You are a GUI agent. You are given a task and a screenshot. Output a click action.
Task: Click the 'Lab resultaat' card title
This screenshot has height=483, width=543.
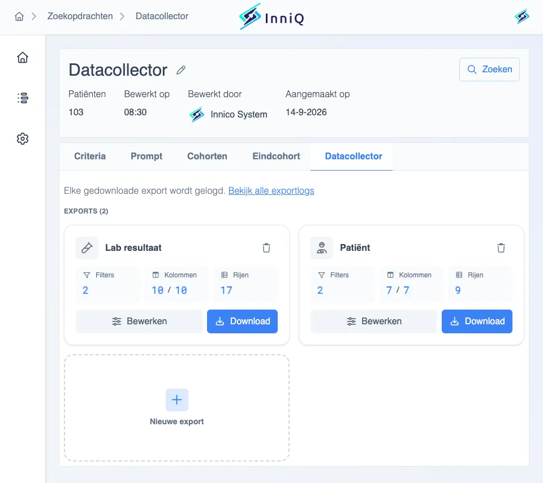pyautogui.click(x=133, y=248)
